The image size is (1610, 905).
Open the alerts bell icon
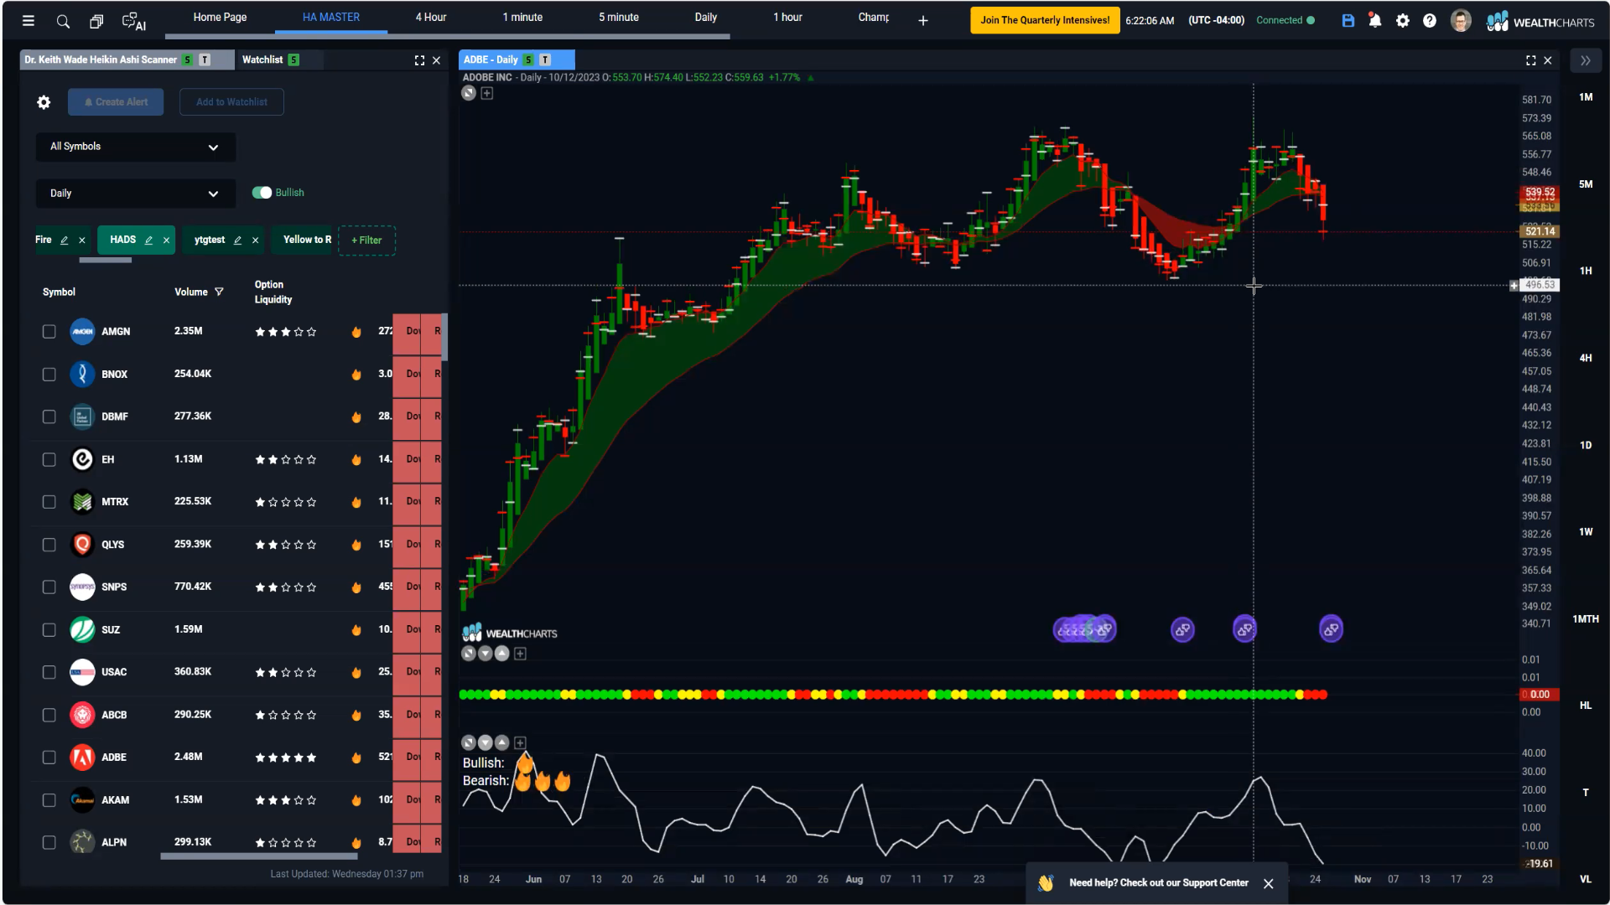(x=1375, y=21)
